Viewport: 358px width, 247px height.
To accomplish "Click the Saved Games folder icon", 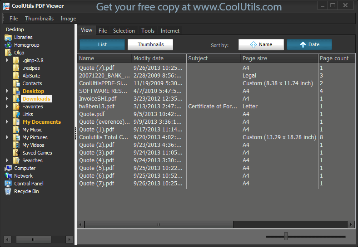I will tap(16, 153).
